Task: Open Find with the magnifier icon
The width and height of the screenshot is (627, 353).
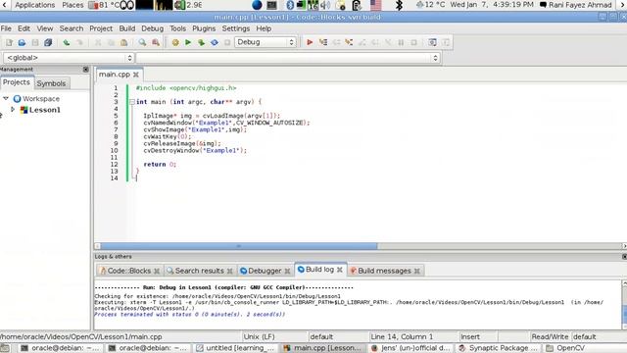Action: pos(142,42)
